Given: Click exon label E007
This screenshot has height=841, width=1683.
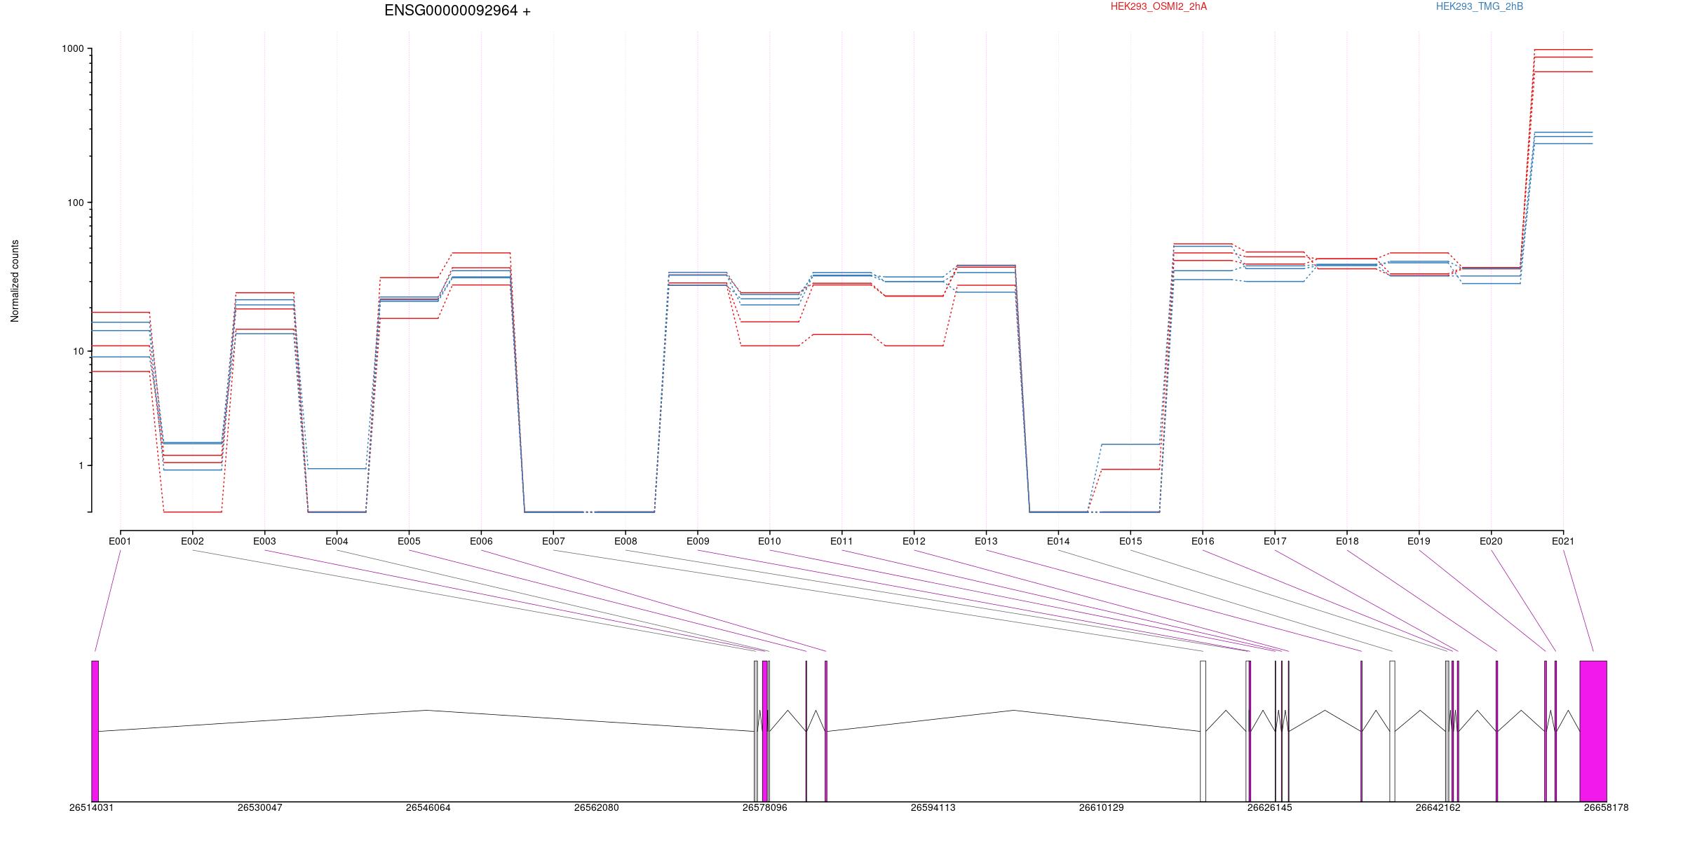Looking at the screenshot, I should click(x=553, y=541).
